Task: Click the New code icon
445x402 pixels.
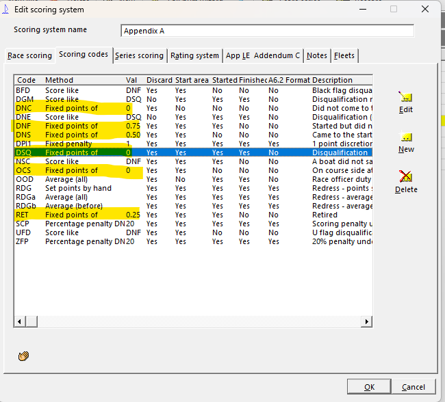Action: [x=406, y=137]
